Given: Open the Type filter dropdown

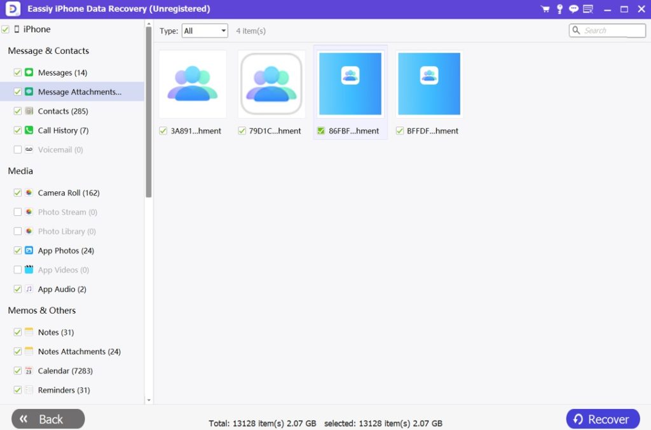Looking at the screenshot, I should [204, 30].
